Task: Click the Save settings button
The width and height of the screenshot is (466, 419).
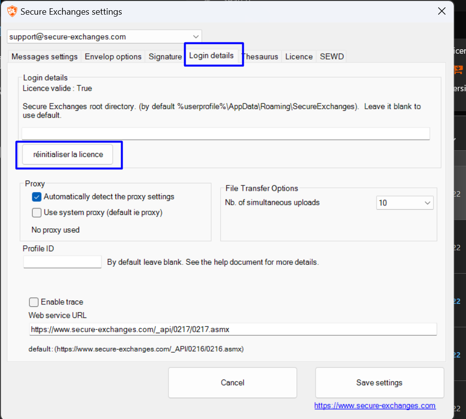Action: (380, 382)
